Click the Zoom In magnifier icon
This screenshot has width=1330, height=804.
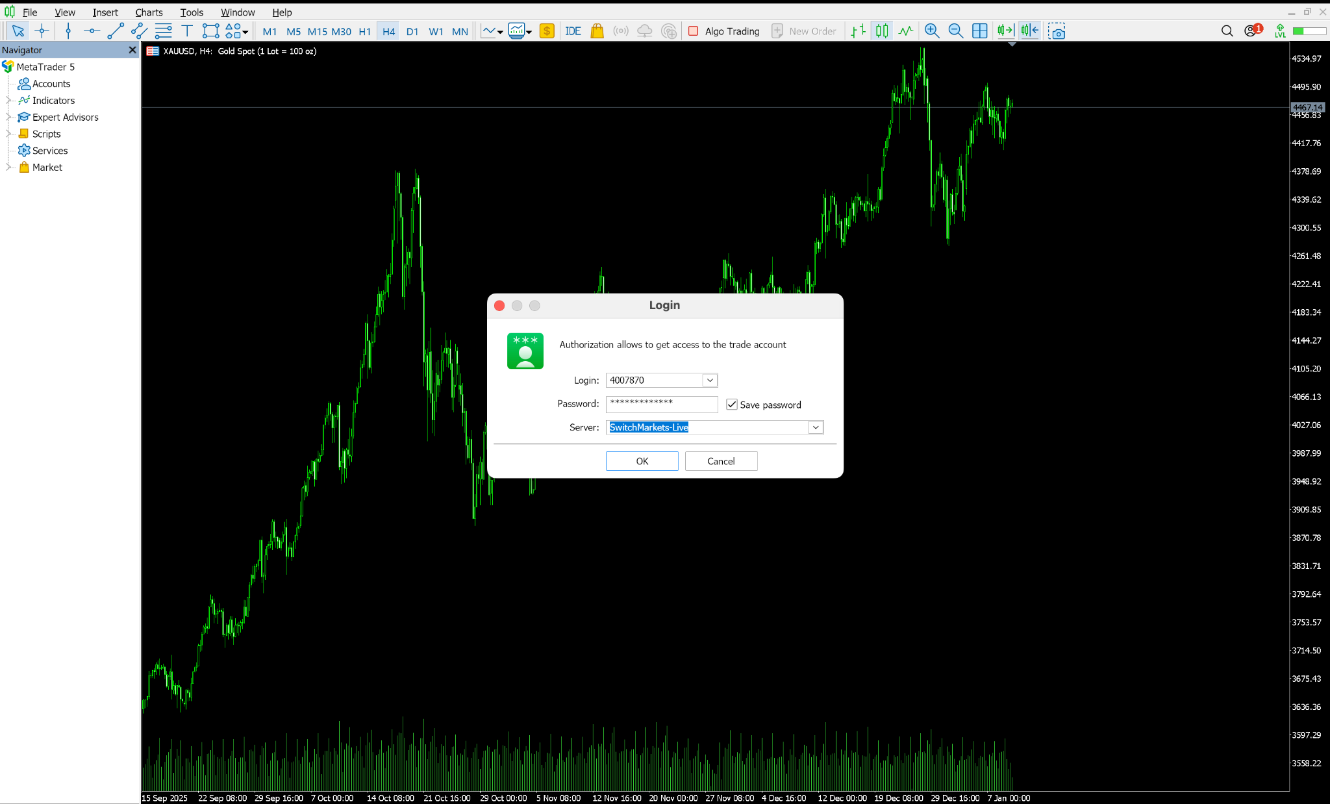932,31
